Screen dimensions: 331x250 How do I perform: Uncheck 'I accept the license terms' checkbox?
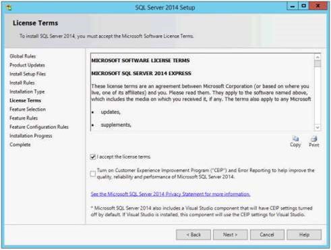(x=93, y=157)
